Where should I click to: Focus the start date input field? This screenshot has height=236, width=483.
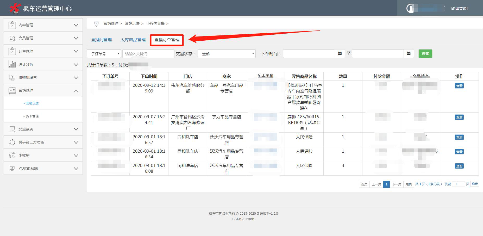coord(309,54)
